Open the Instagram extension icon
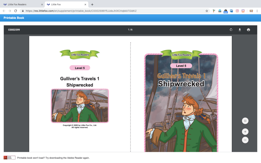This screenshot has width=261, height=163. coord(237,11)
